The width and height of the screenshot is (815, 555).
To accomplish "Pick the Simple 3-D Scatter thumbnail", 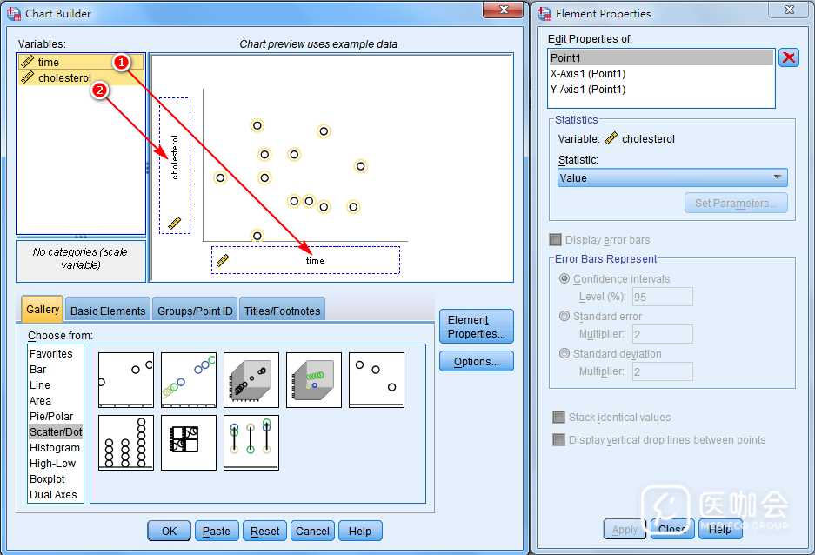I will (251, 380).
